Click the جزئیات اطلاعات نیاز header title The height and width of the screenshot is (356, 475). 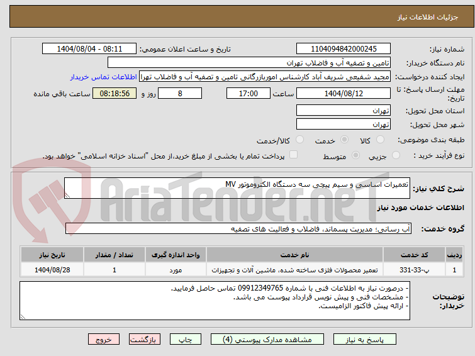[x=428, y=17]
